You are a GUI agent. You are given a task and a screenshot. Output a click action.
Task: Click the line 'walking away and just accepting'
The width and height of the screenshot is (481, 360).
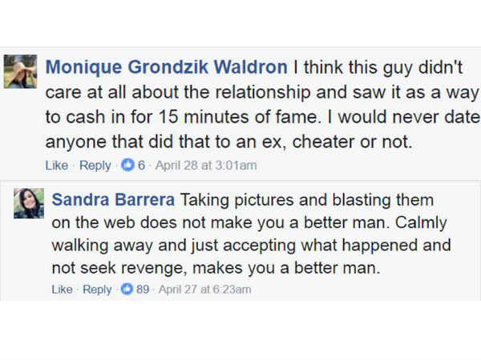(174, 246)
